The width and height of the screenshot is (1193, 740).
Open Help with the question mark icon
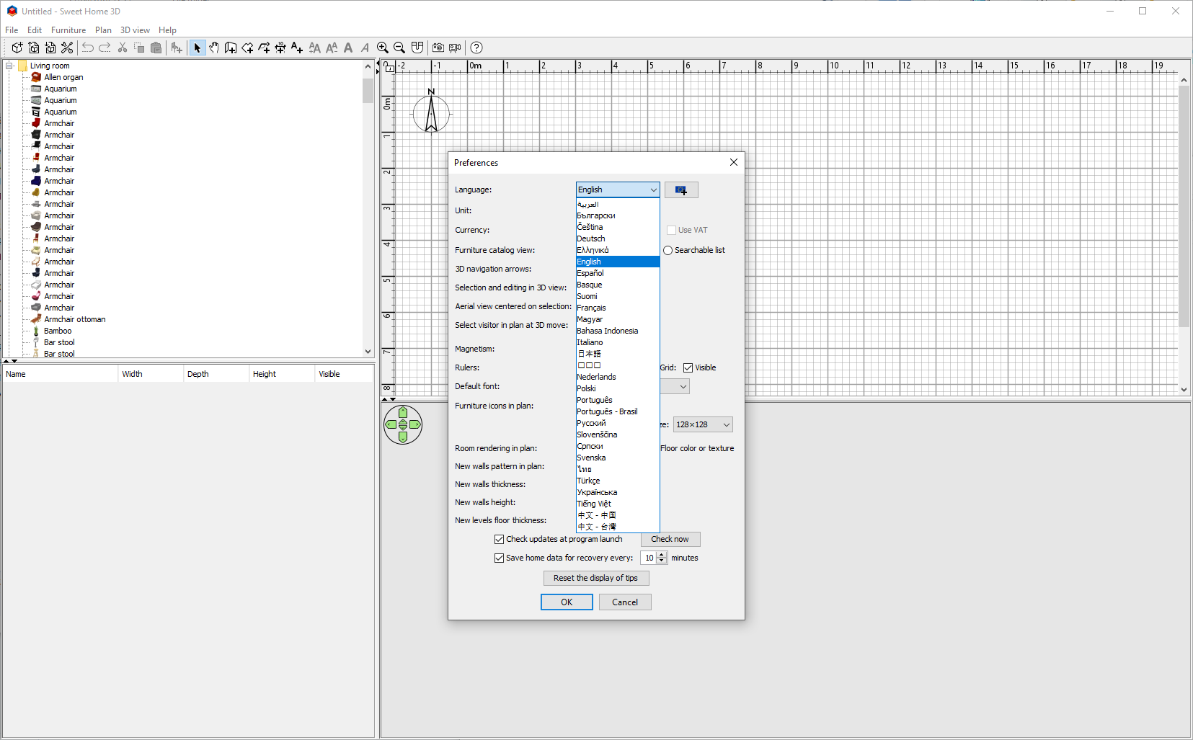[476, 48]
